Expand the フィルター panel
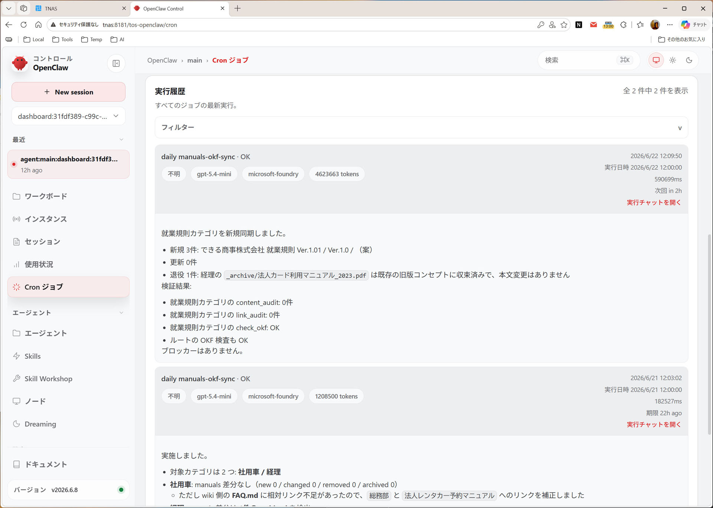713x508 pixels. [421, 127]
